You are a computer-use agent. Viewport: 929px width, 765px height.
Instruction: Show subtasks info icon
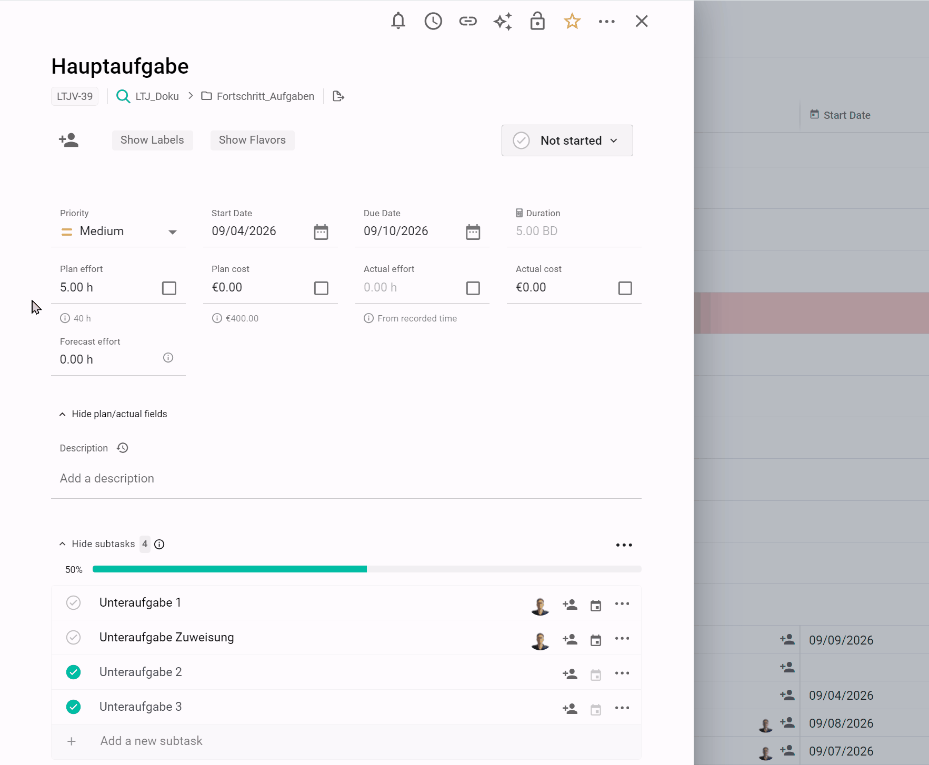click(x=159, y=544)
